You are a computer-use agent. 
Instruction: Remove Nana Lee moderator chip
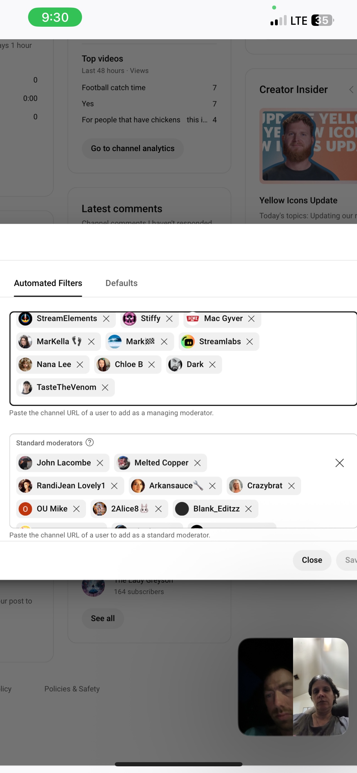click(x=80, y=365)
